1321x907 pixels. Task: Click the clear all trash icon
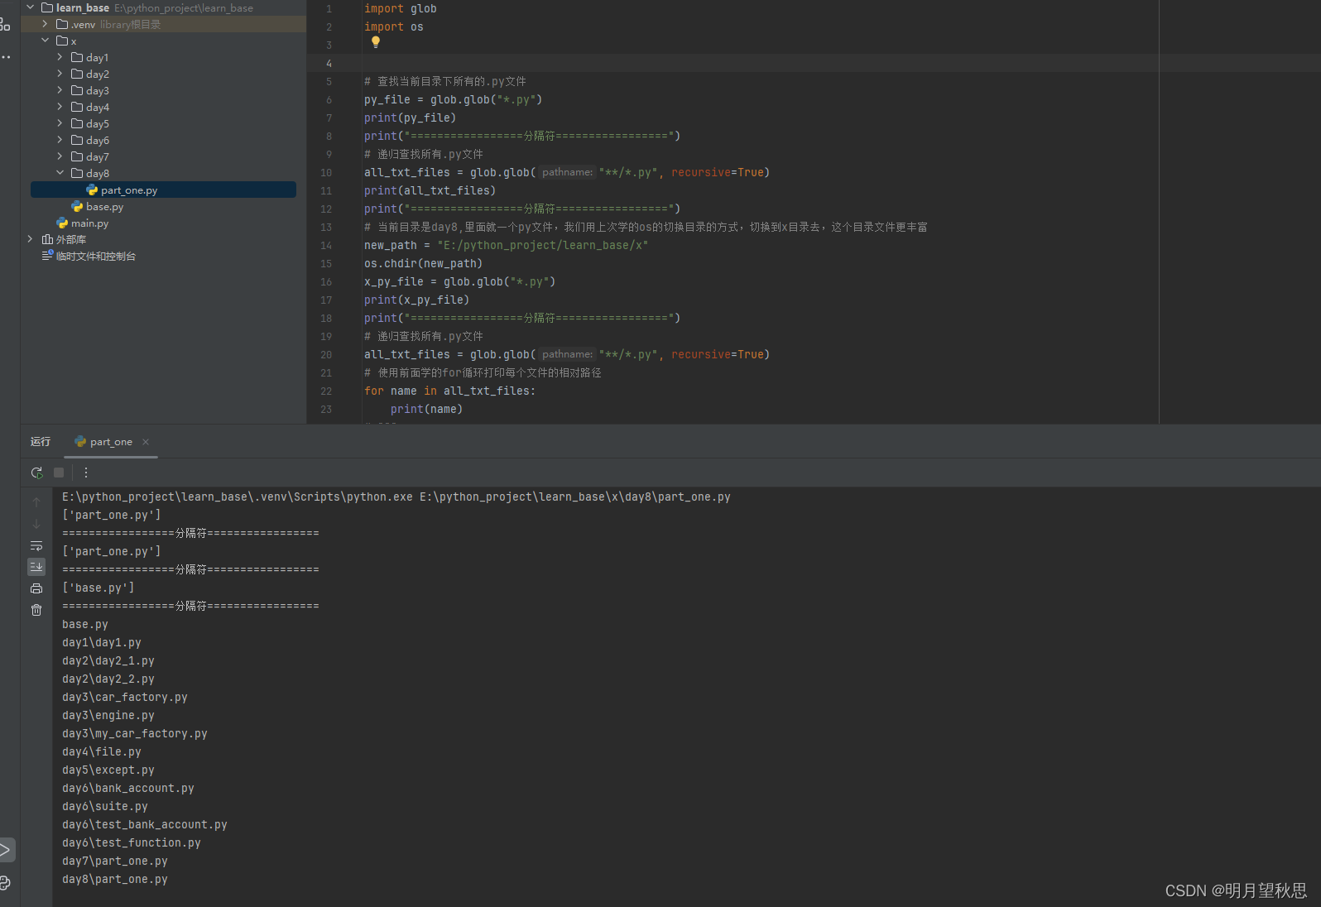tap(36, 610)
